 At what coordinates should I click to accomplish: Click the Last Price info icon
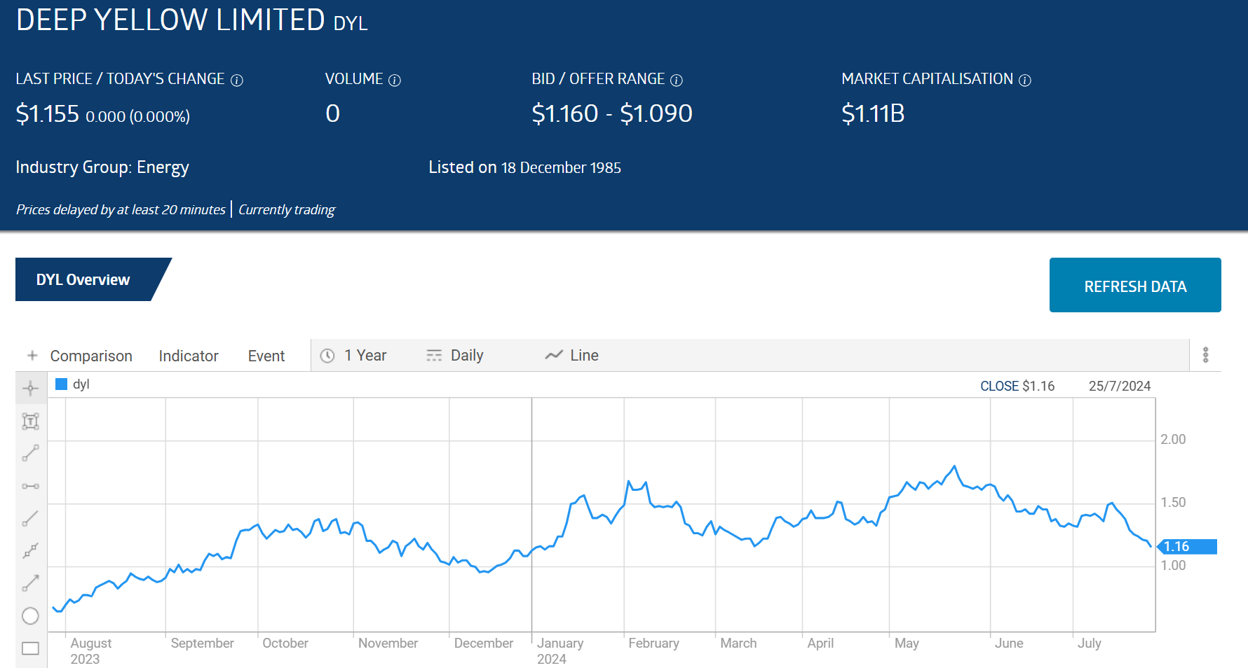(237, 81)
